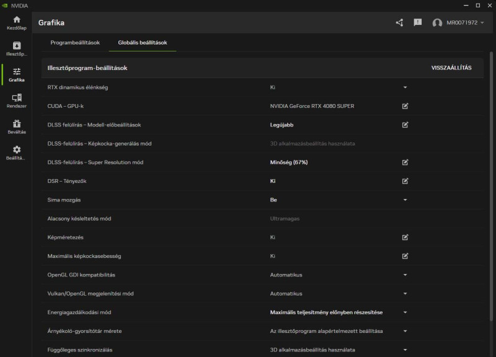The height and width of the screenshot is (357, 496).
Task: Expand RTX dinamikus élénkség dropdown
Action: pos(405,87)
